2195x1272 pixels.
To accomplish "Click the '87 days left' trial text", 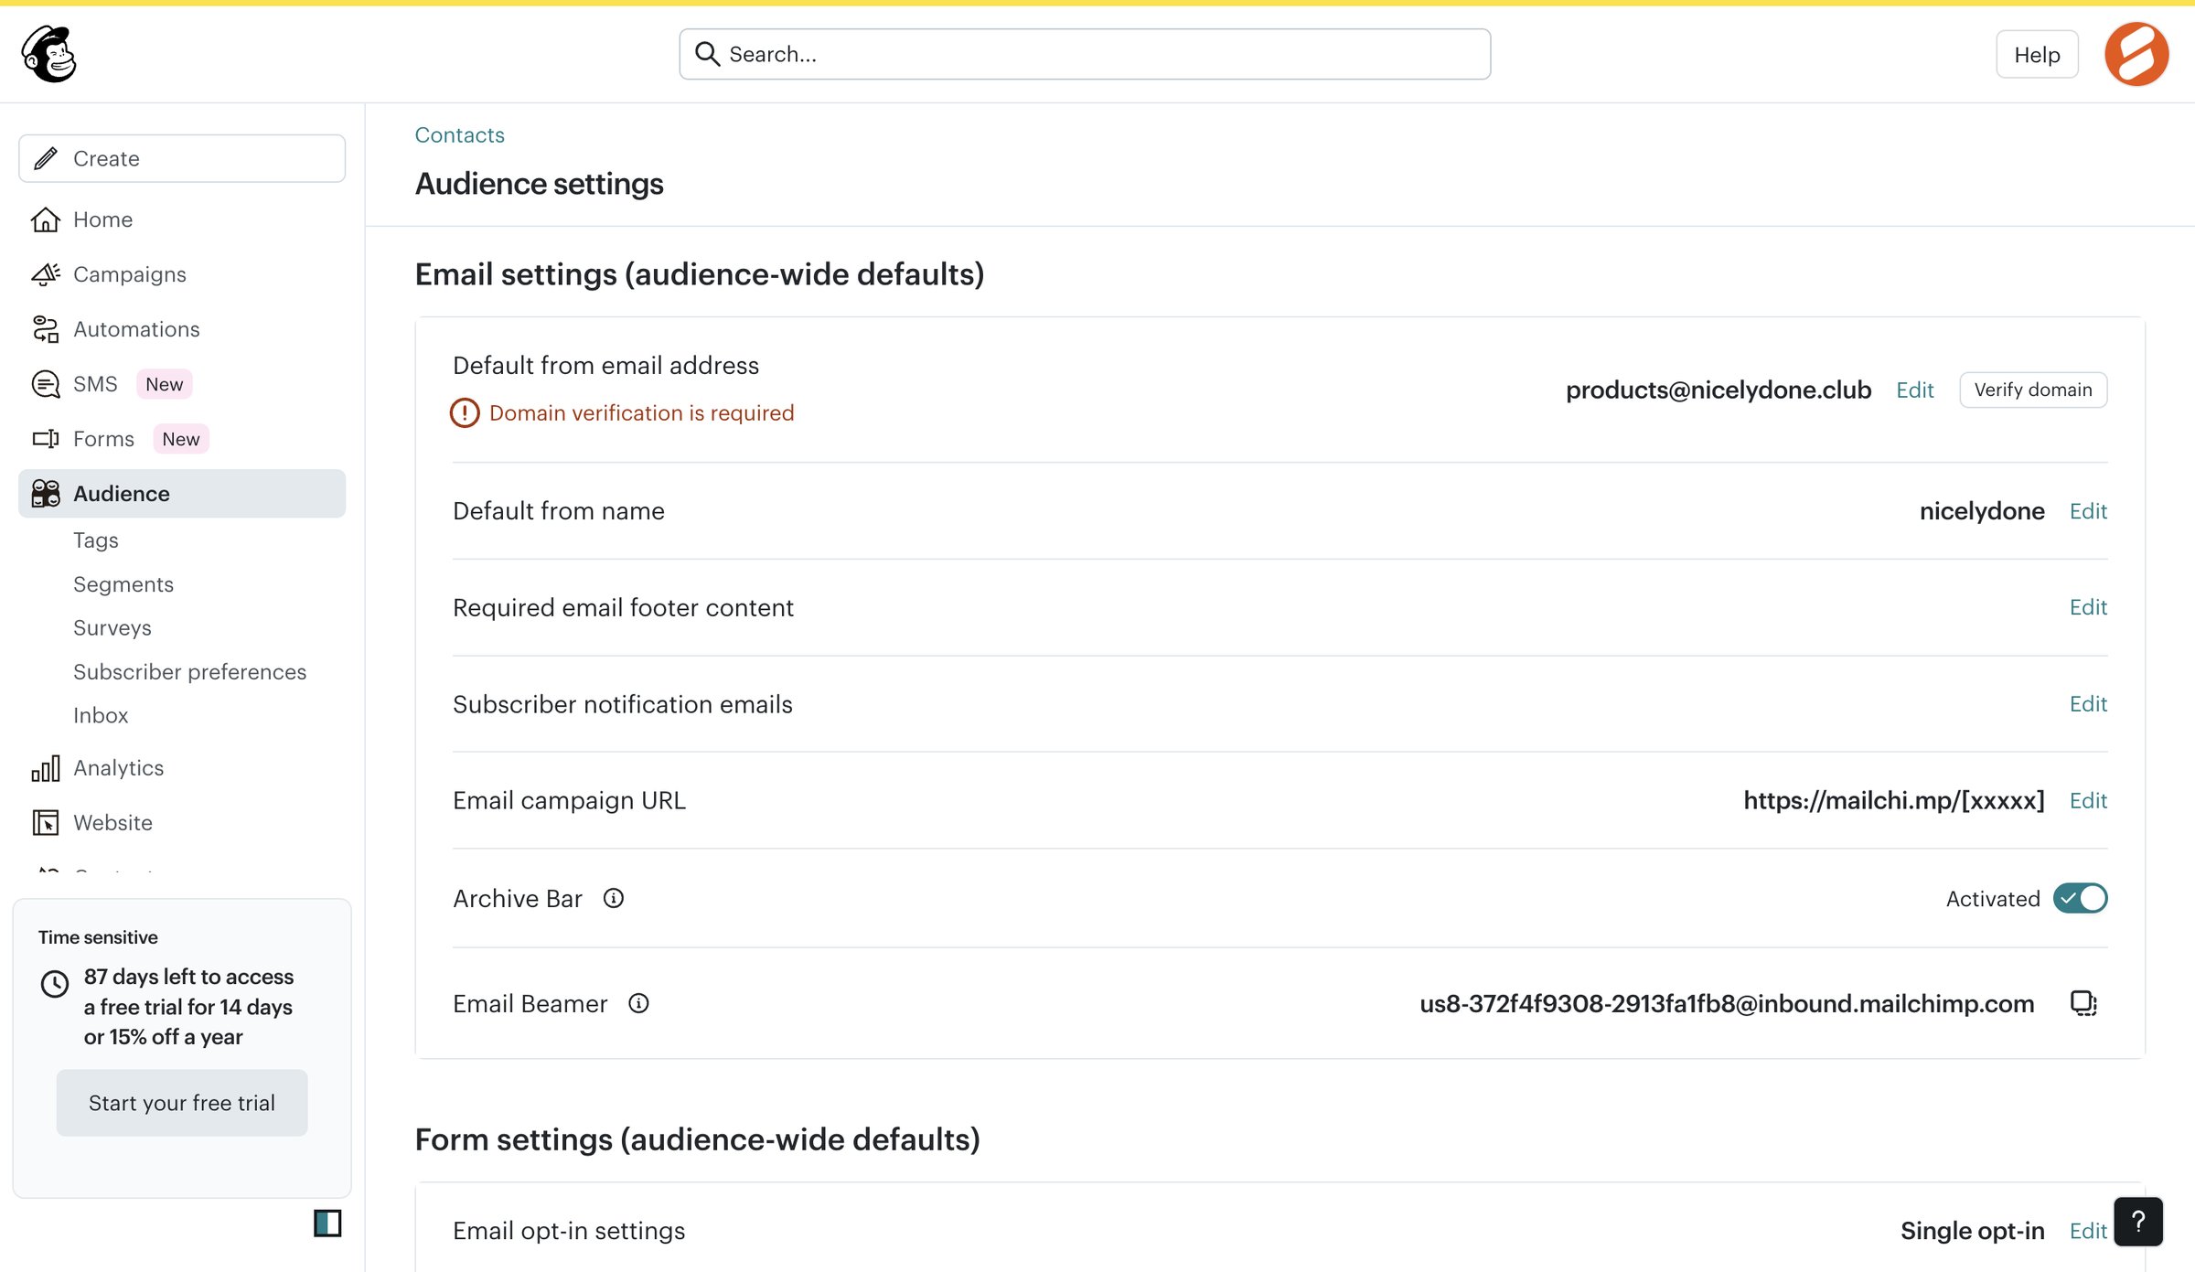I will [x=188, y=1007].
